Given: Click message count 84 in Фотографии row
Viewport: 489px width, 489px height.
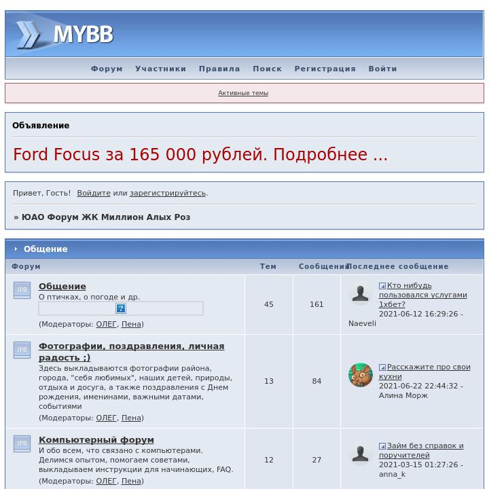Looking at the screenshot, I should click(316, 381).
